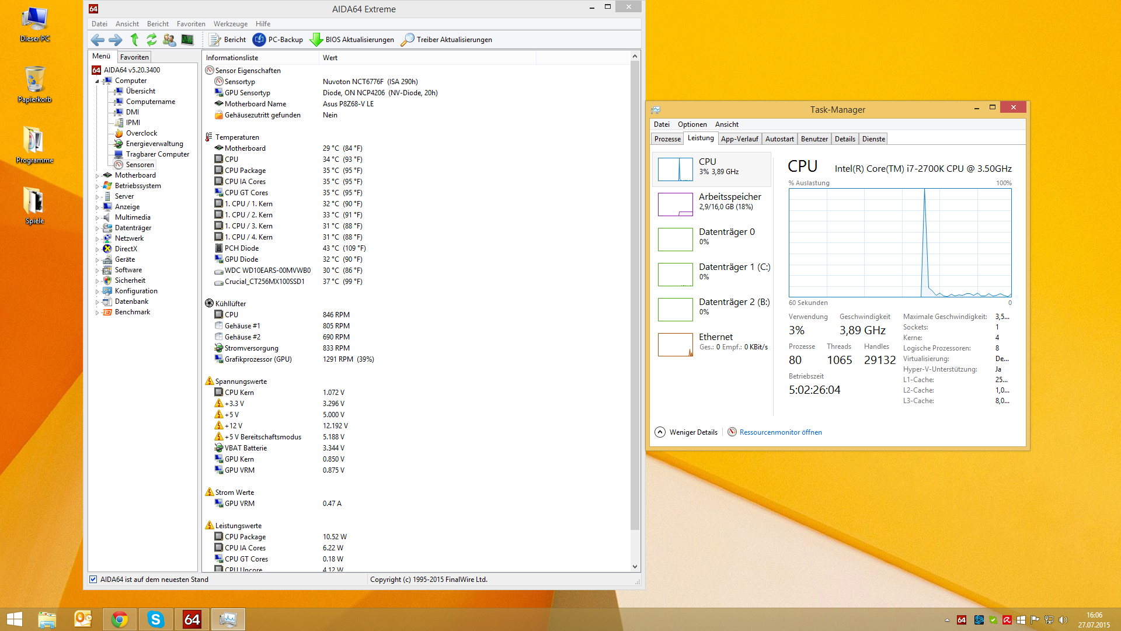Open BIOS Aktualisierungen download icon
1121x631 pixels.
(x=316, y=40)
